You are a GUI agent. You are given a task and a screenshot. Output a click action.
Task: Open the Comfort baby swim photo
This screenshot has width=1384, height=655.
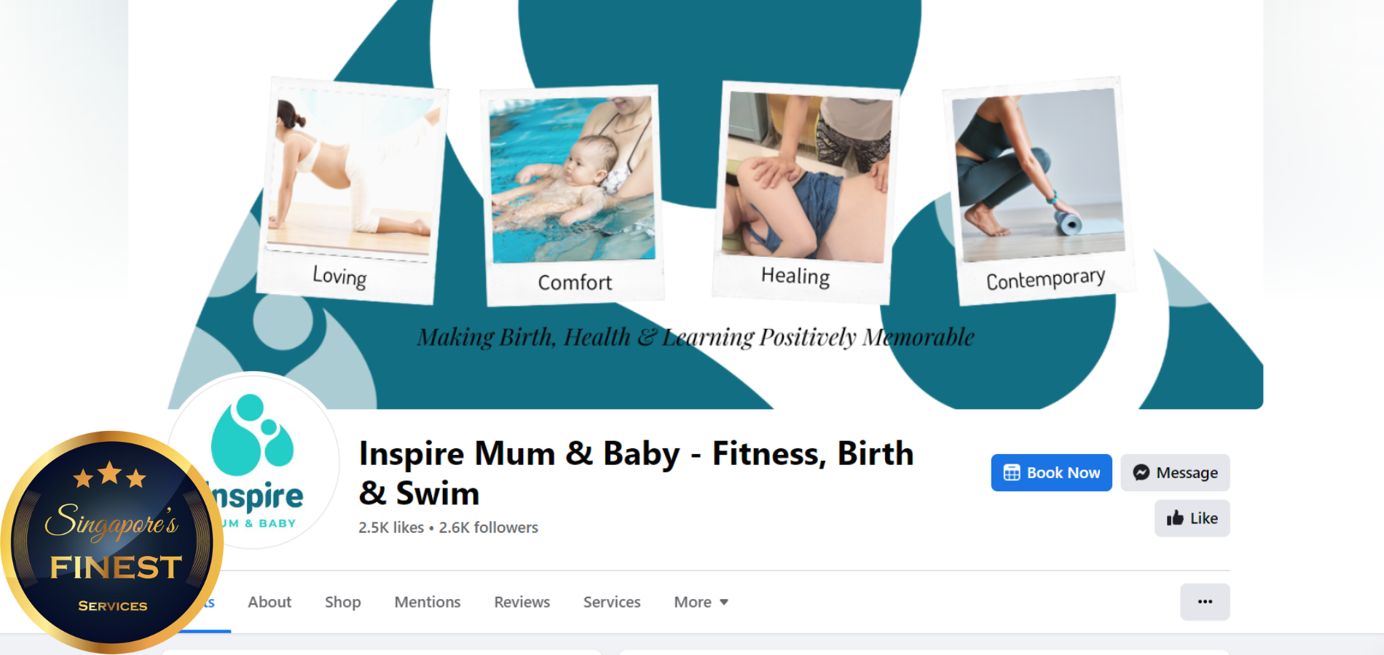(x=573, y=195)
